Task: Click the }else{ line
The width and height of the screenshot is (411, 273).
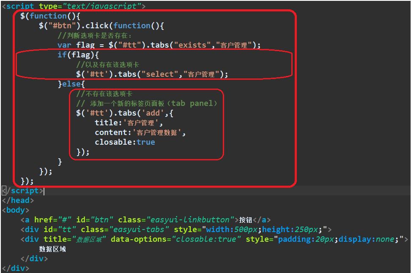Action: (71, 84)
